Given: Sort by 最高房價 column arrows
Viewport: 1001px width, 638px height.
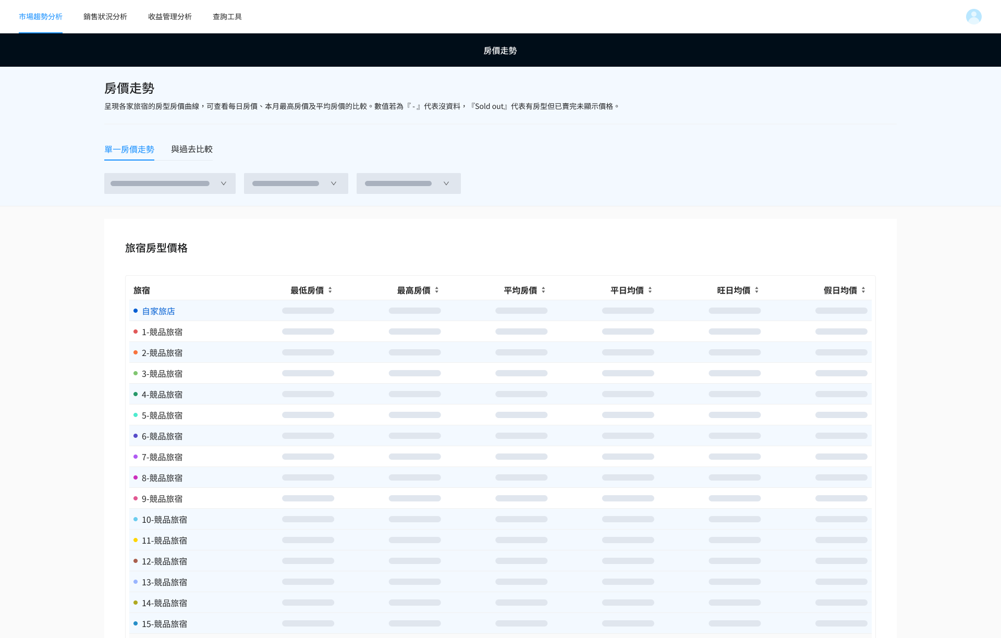Looking at the screenshot, I should coord(436,290).
